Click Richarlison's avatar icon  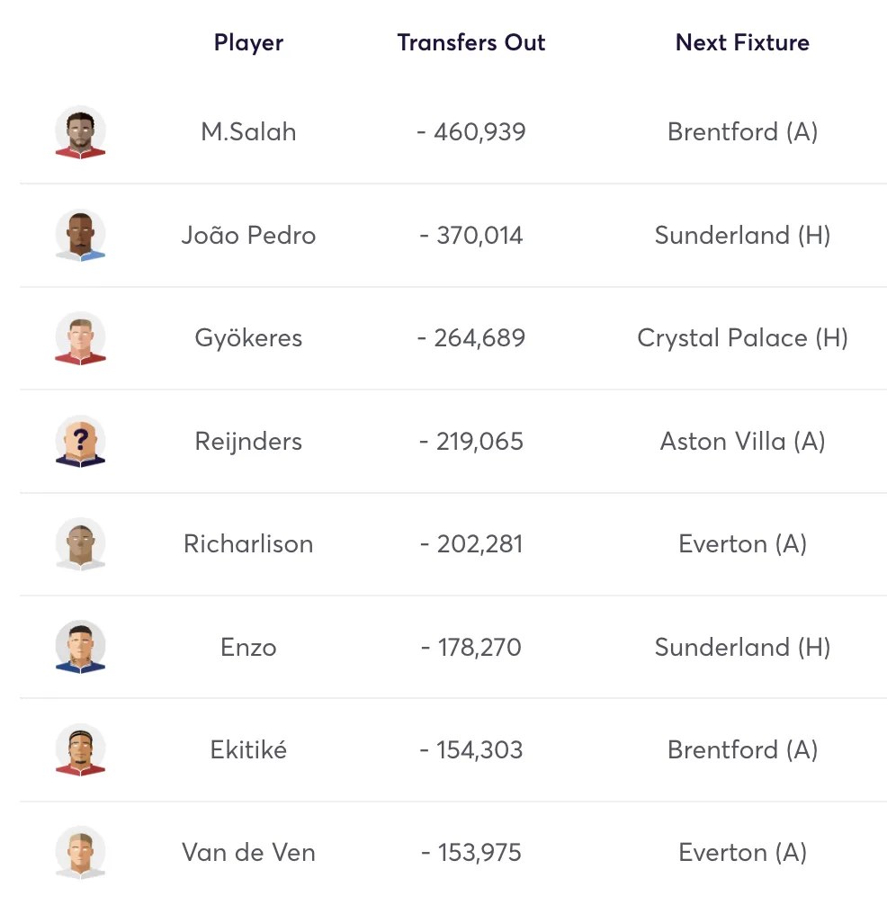pos(80,544)
